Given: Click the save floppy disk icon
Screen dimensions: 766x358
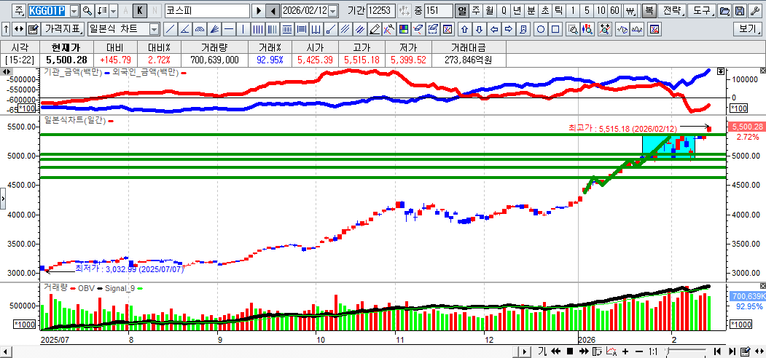Looking at the screenshot, I should pos(740,11).
